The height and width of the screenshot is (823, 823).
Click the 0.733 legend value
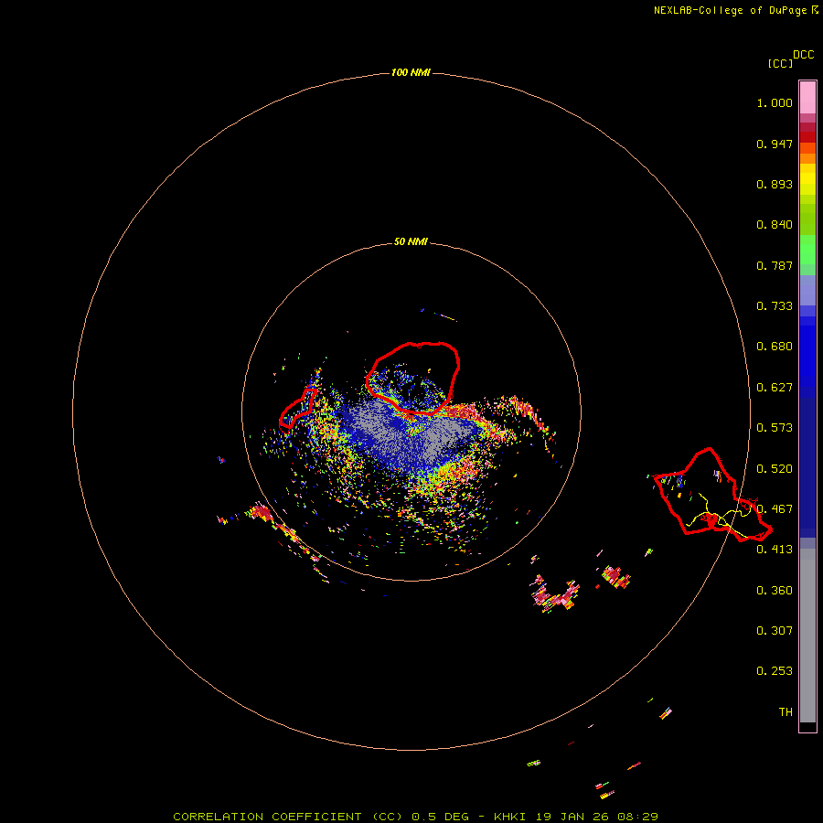tap(775, 306)
